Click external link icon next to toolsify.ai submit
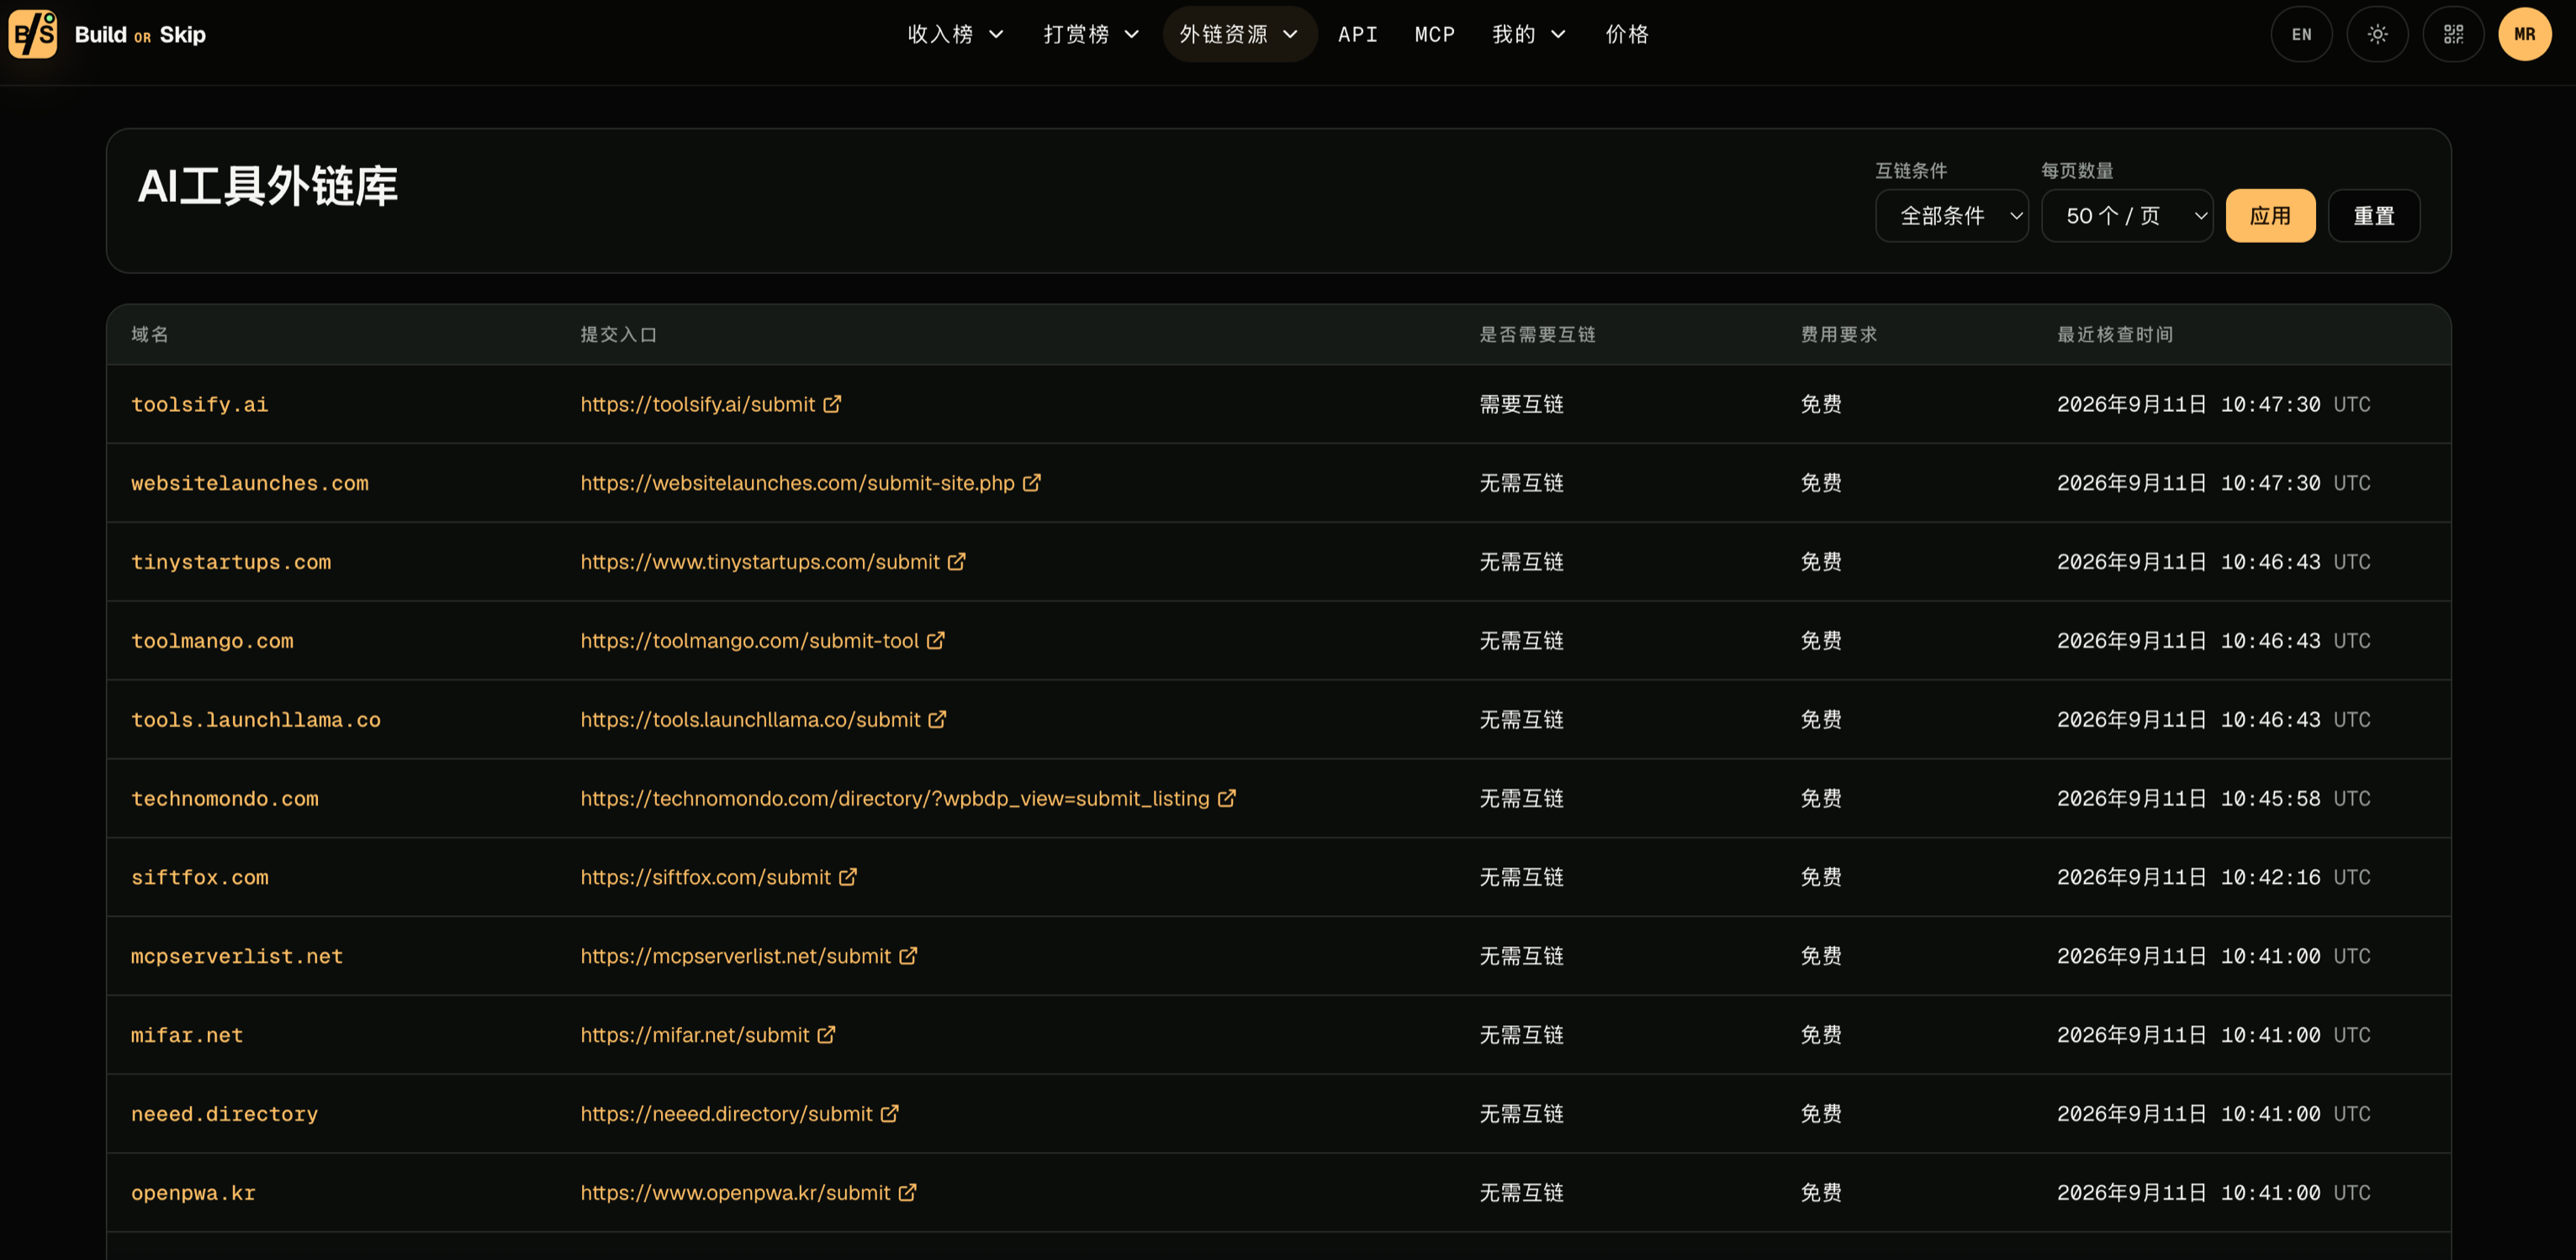 point(832,403)
